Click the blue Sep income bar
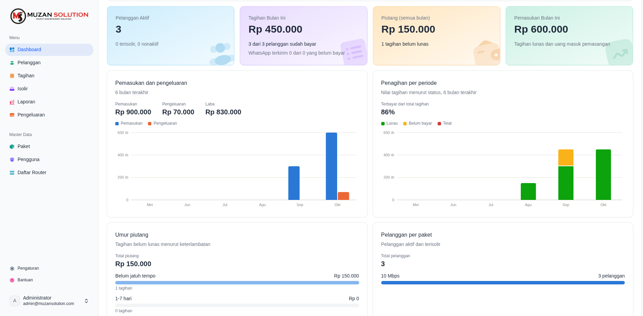643x316 pixels. (294, 183)
